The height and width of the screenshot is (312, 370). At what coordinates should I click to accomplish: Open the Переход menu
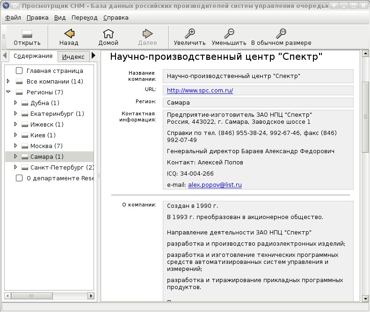[x=85, y=18]
